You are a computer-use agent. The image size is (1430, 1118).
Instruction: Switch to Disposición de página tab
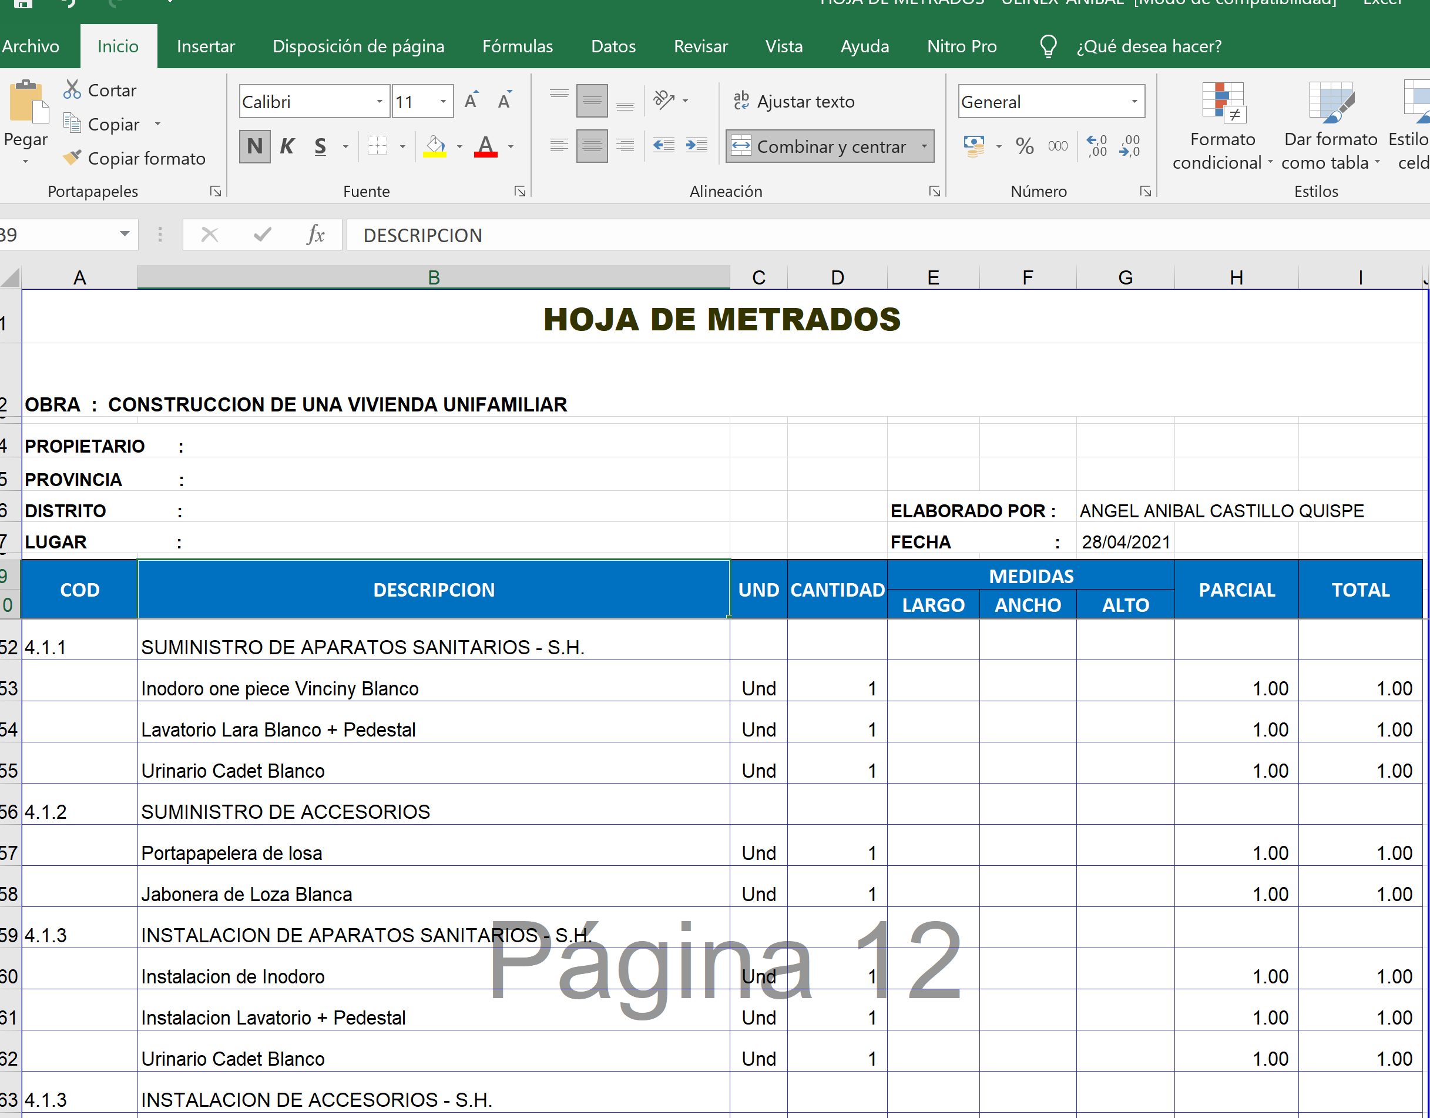(x=358, y=46)
